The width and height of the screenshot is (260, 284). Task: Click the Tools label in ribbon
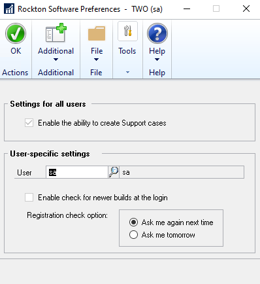click(x=127, y=51)
